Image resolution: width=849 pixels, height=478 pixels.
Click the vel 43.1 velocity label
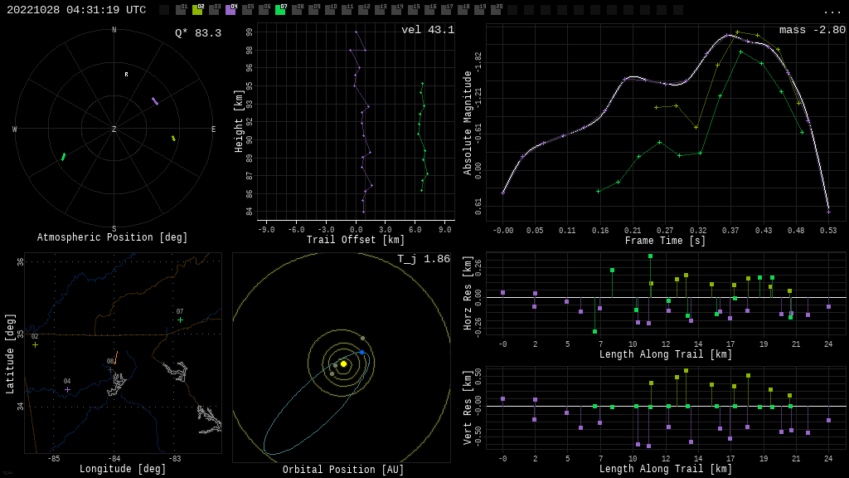point(427,30)
